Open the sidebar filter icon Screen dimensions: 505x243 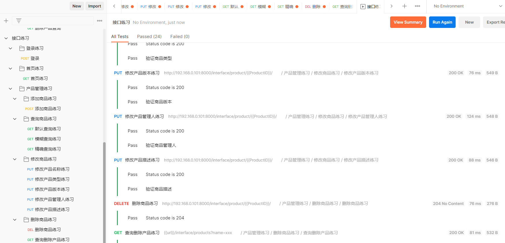(x=19, y=21)
